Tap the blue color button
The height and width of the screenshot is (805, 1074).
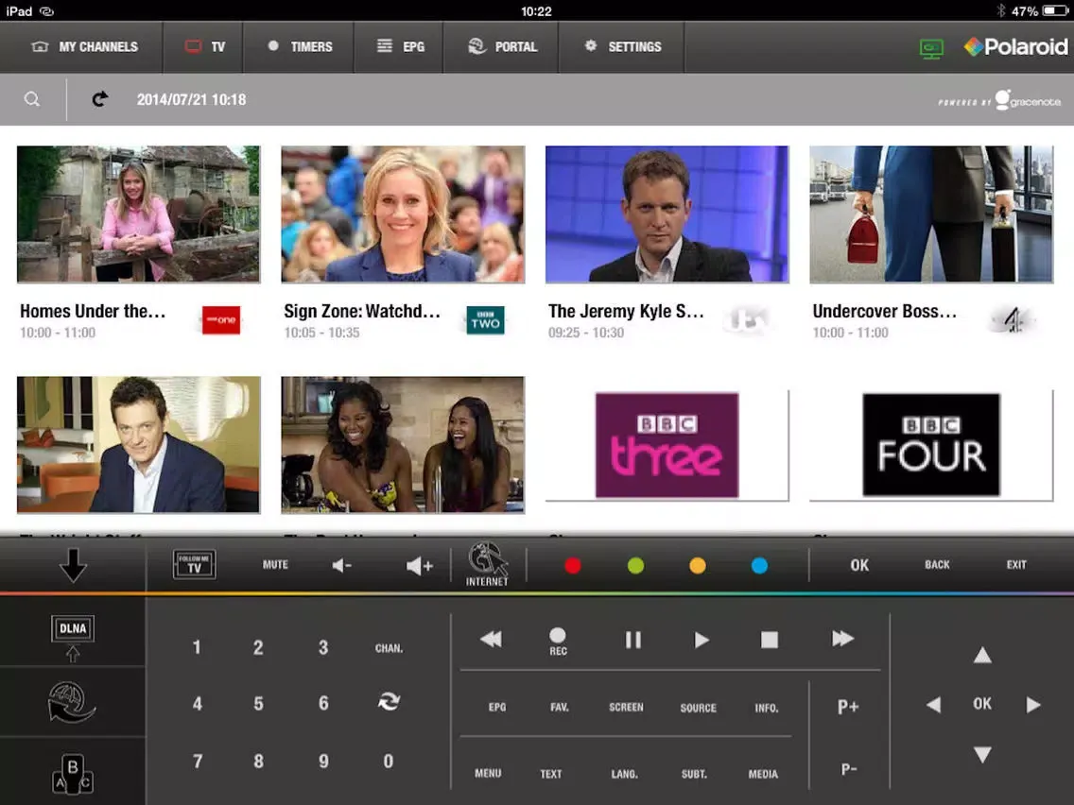pos(759,565)
